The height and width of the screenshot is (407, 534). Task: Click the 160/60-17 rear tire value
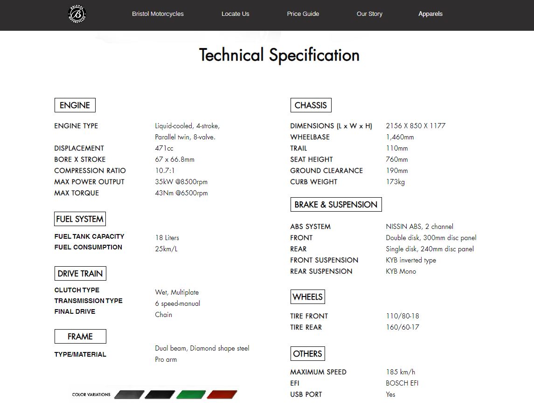pos(402,327)
